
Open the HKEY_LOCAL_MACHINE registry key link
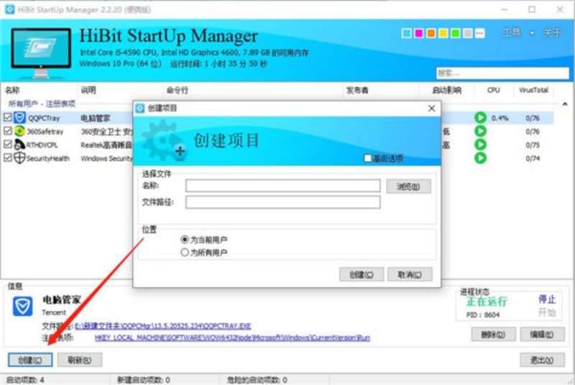[x=232, y=338]
